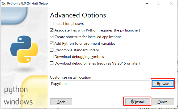Check Download debugging symbols option

click(52, 57)
